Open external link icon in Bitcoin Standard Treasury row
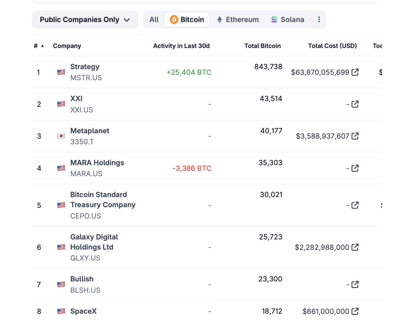The width and height of the screenshot is (403, 322). point(355,205)
